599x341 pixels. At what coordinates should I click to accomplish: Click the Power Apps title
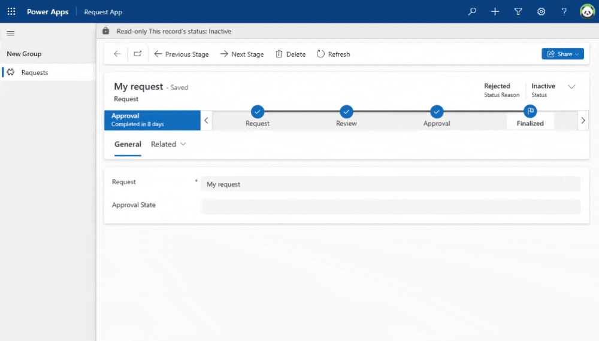[x=48, y=12]
